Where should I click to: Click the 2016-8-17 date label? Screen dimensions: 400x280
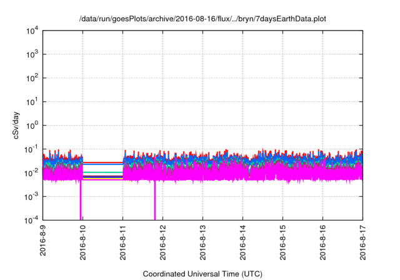point(362,242)
